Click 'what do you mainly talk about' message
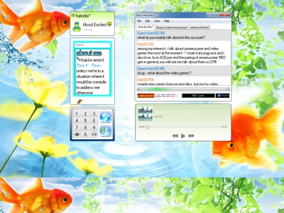Screen dimensions: 284x213 (171, 37)
